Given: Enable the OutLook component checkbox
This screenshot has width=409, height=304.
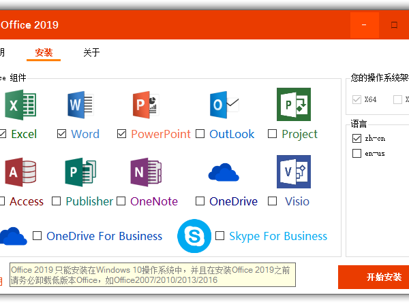Looking at the screenshot, I should [x=200, y=134].
